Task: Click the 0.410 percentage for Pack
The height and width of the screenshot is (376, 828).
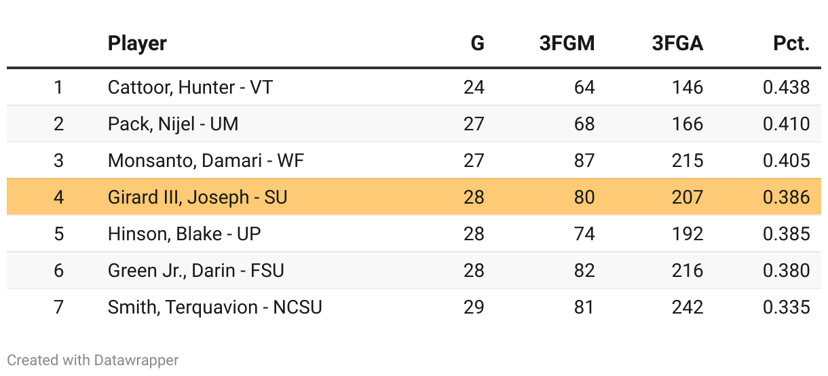Action: [x=786, y=124]
